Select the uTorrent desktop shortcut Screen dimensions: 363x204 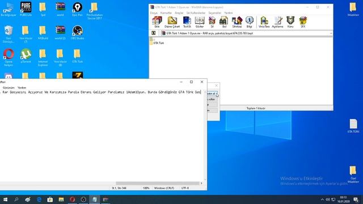[26, 56]
